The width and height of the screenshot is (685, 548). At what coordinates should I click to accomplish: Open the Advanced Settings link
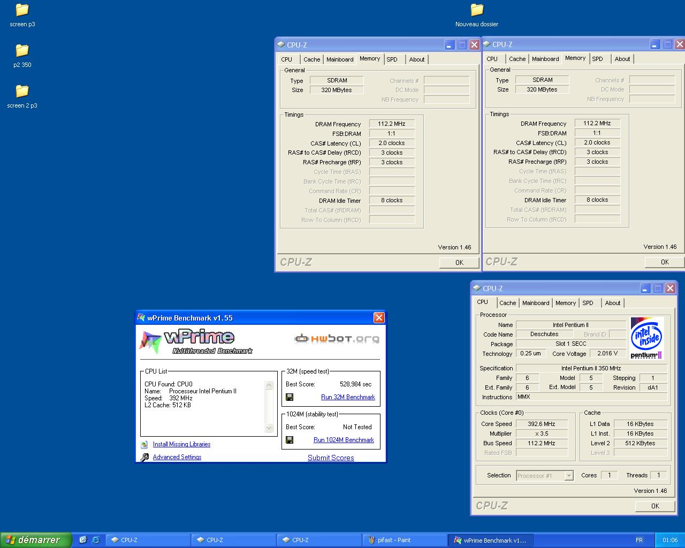177,457
